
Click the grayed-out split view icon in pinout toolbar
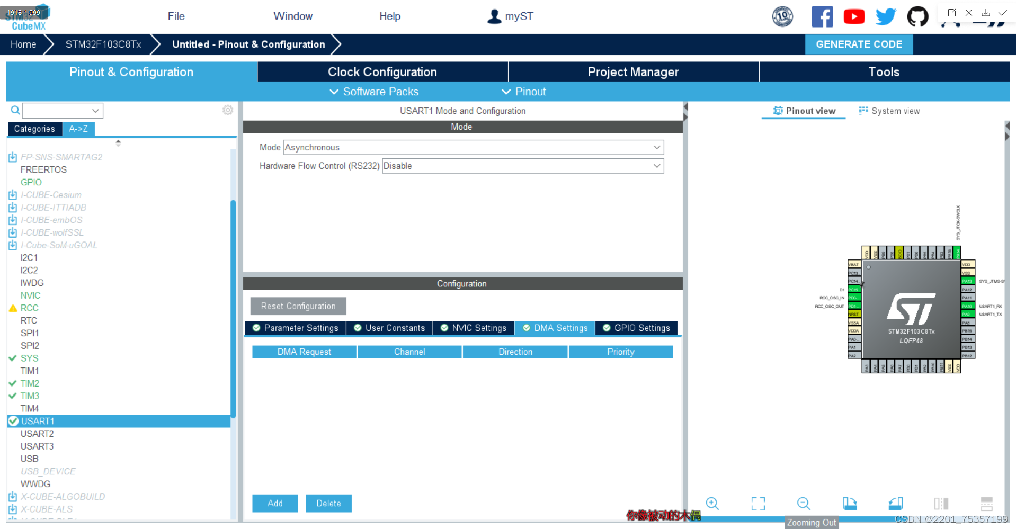click(941, 503)
